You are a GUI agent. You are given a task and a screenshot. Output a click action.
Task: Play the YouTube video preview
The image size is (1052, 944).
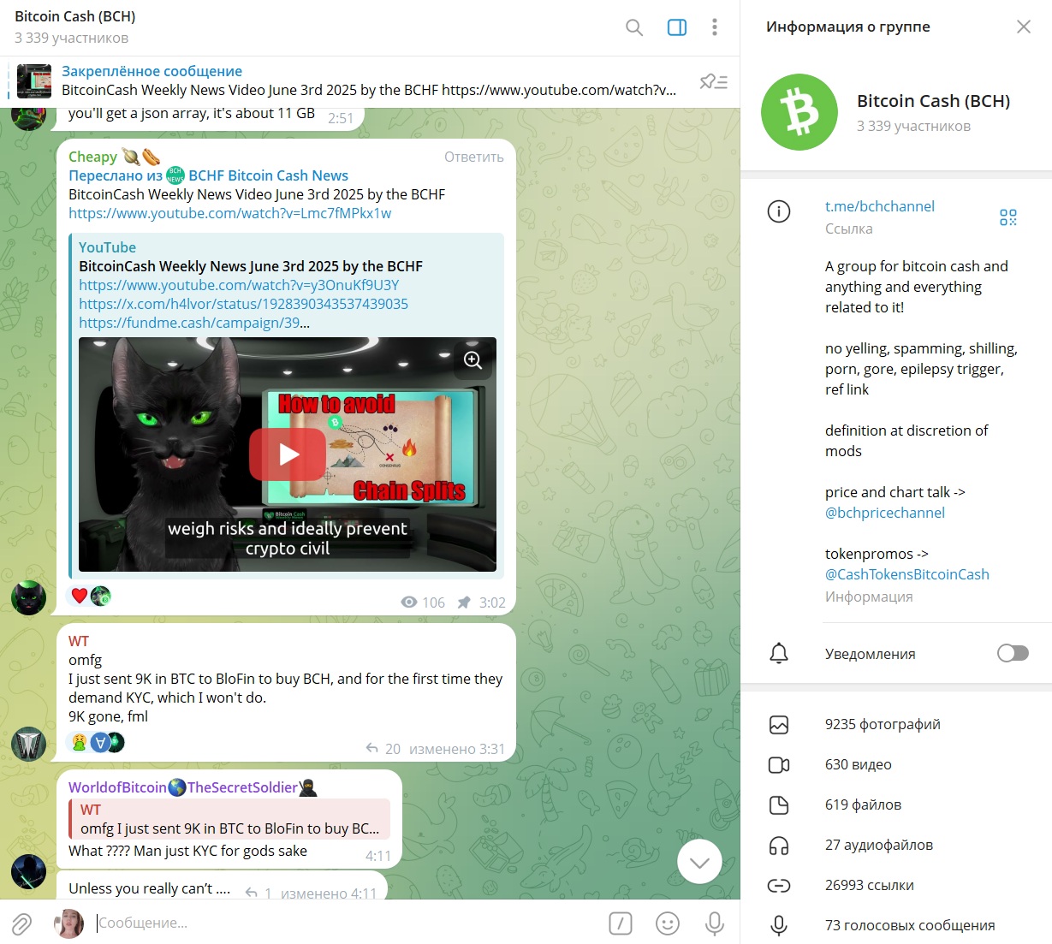pos(288,454)
